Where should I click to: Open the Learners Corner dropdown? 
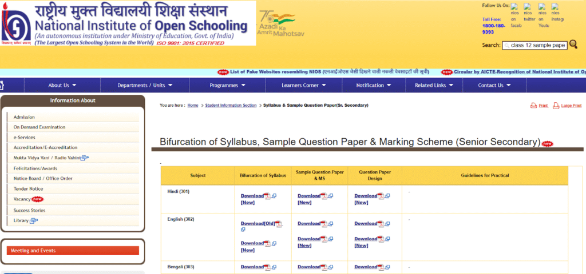click(x=304, y=86)
